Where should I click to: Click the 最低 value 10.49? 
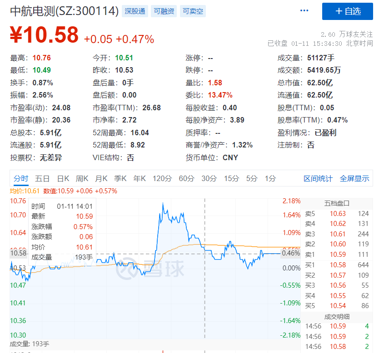click(x=41, y=70)
